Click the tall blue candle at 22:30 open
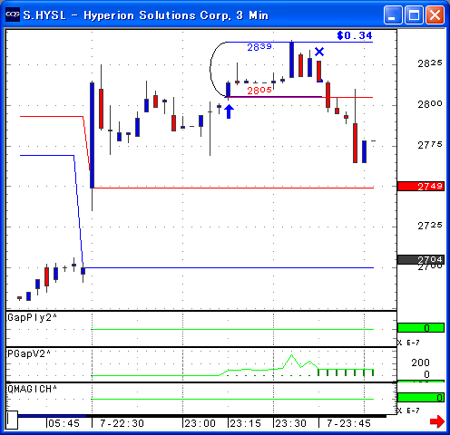Image resolution: width=450 pixels, height=435 pixels. (x=92, y=135)
